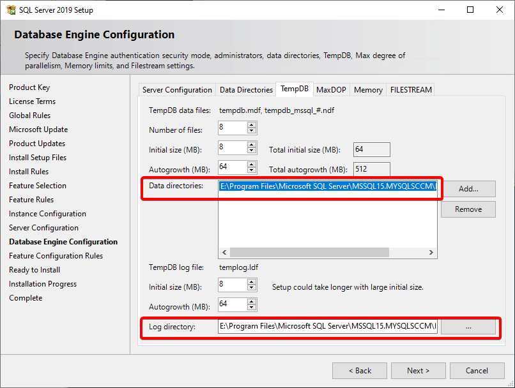This screenshot has width=515, height=388.
Task: Click License Terms in the steps list
Action: pyautogui.click(x=32, y=101)
